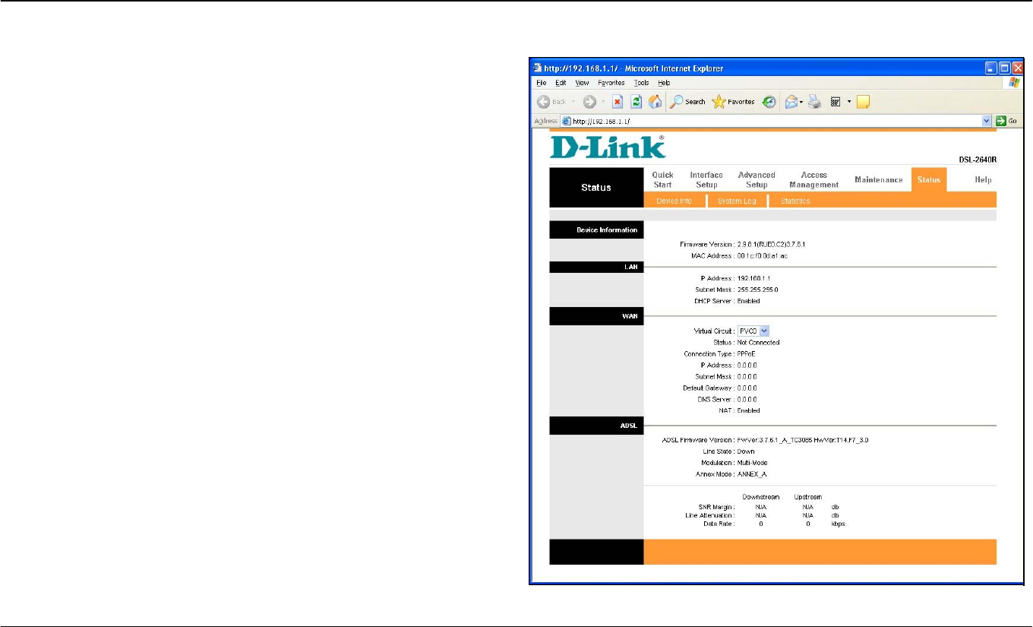Open the Device Info subpage
Image resolution: width=1033 pixels, height=627 pixels.
[x=674, y=201]
